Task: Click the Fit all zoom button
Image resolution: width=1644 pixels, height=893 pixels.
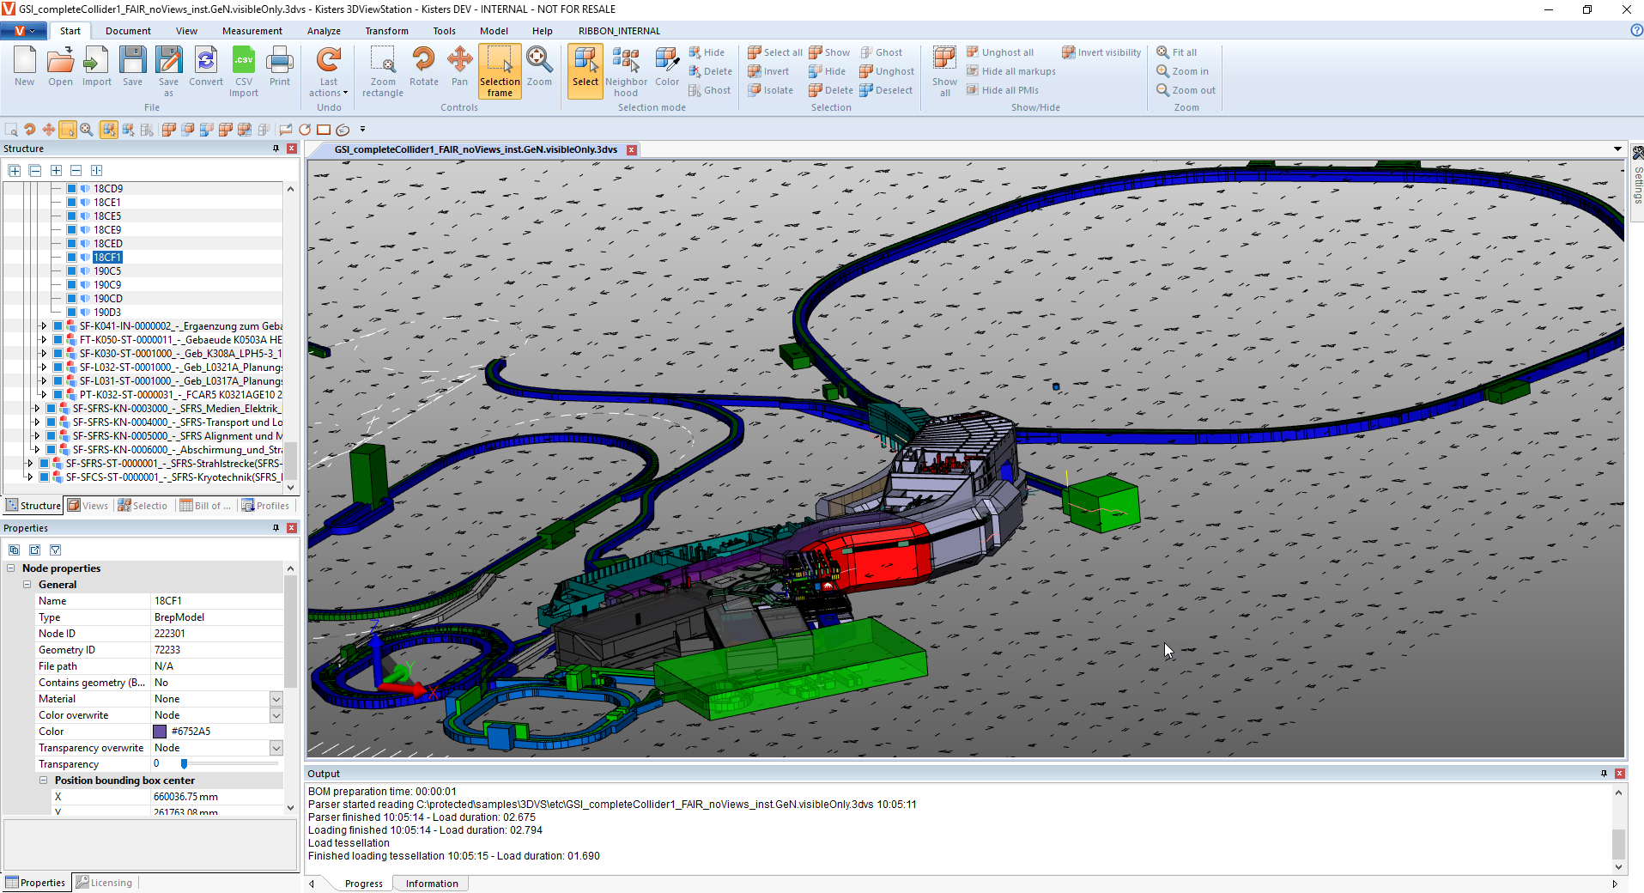Action: click(1177, 52)
